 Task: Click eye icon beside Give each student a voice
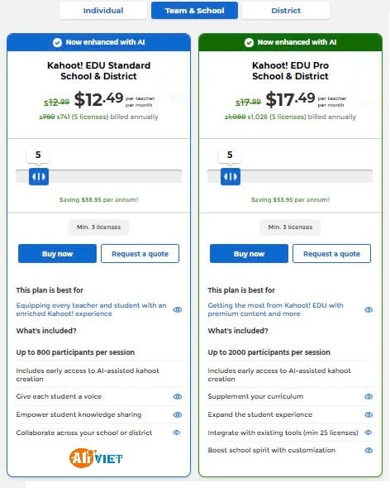pos(178,396)
